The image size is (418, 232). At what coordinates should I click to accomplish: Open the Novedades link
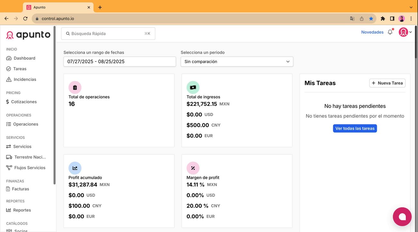[372, 32]
